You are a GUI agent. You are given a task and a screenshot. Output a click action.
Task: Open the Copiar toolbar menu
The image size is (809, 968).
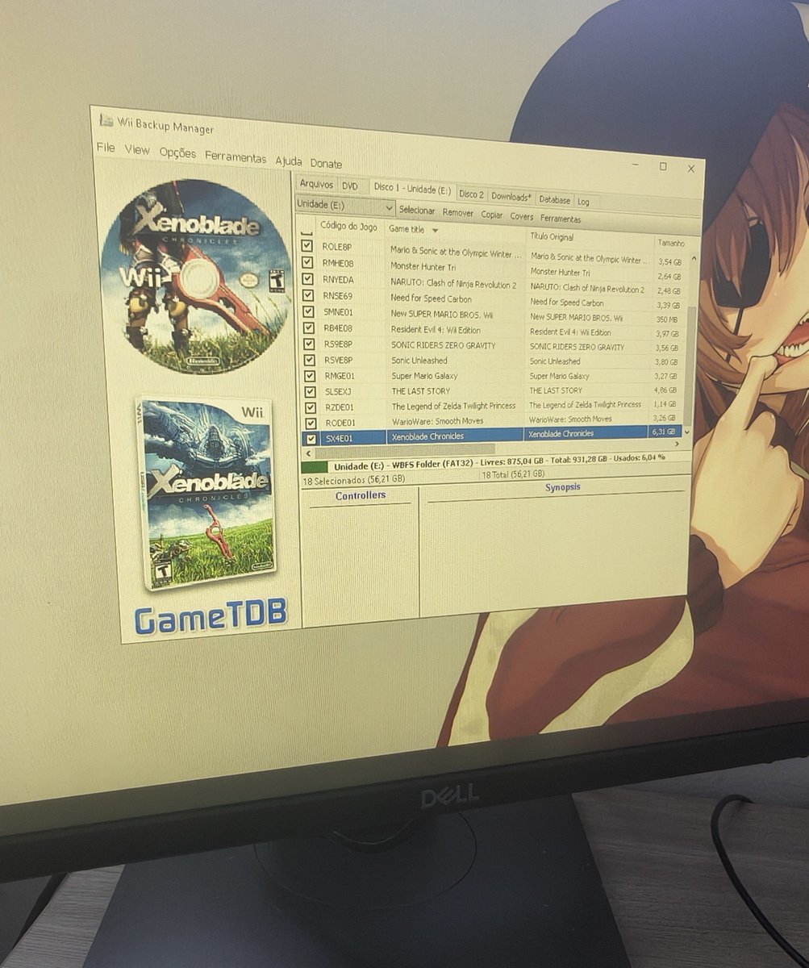[492, 215]
